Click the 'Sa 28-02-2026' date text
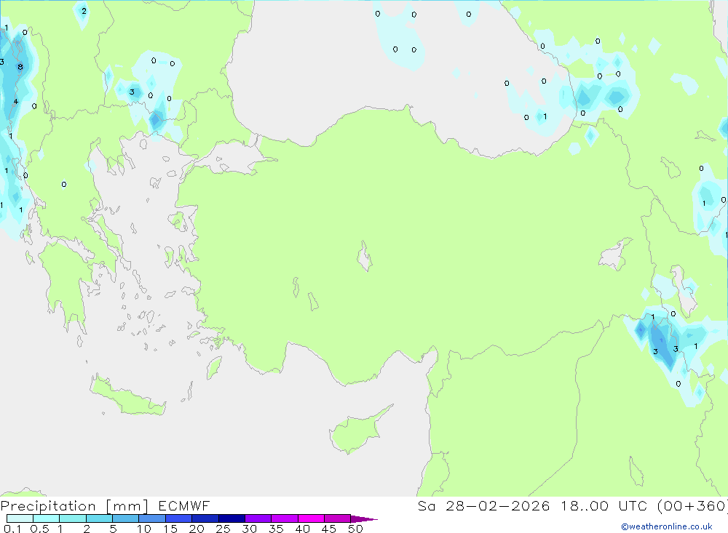 pos(483,505)
